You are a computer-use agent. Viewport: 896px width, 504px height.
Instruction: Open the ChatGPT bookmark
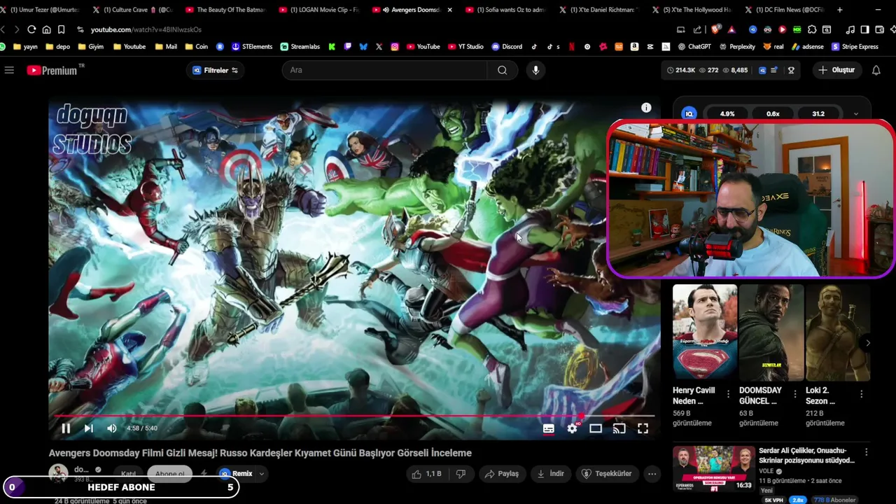pos(694,47)
